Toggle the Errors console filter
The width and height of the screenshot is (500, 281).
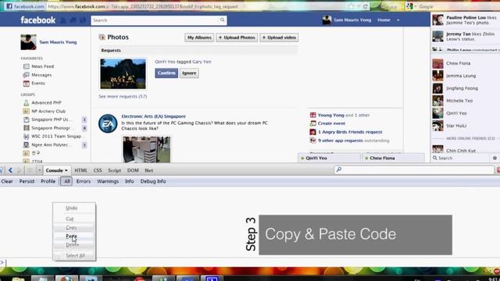pyautogui.click(x=84, y=181)
